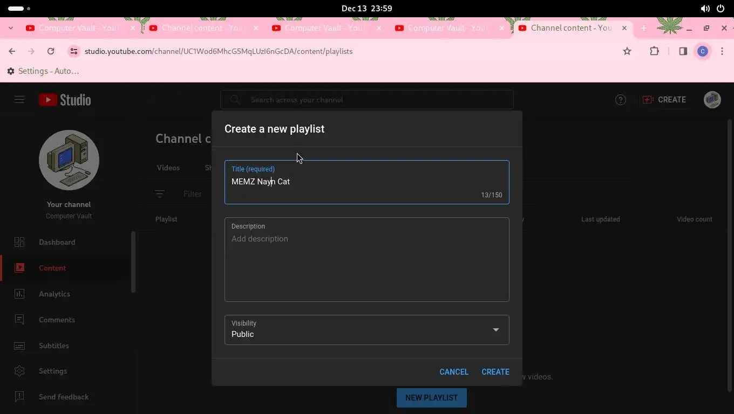Click CREATE to create the playlist
Screen dimensions: 734x414
coord(495,372)
